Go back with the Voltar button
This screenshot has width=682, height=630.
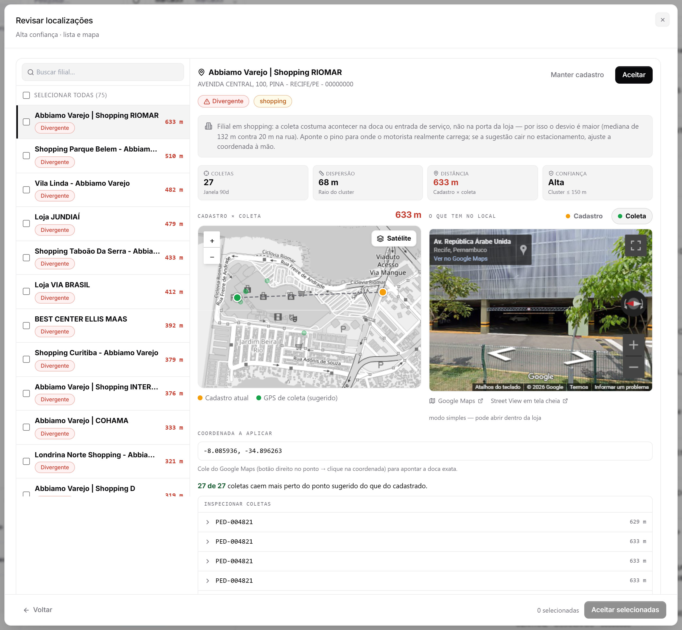tap(37, 610)
